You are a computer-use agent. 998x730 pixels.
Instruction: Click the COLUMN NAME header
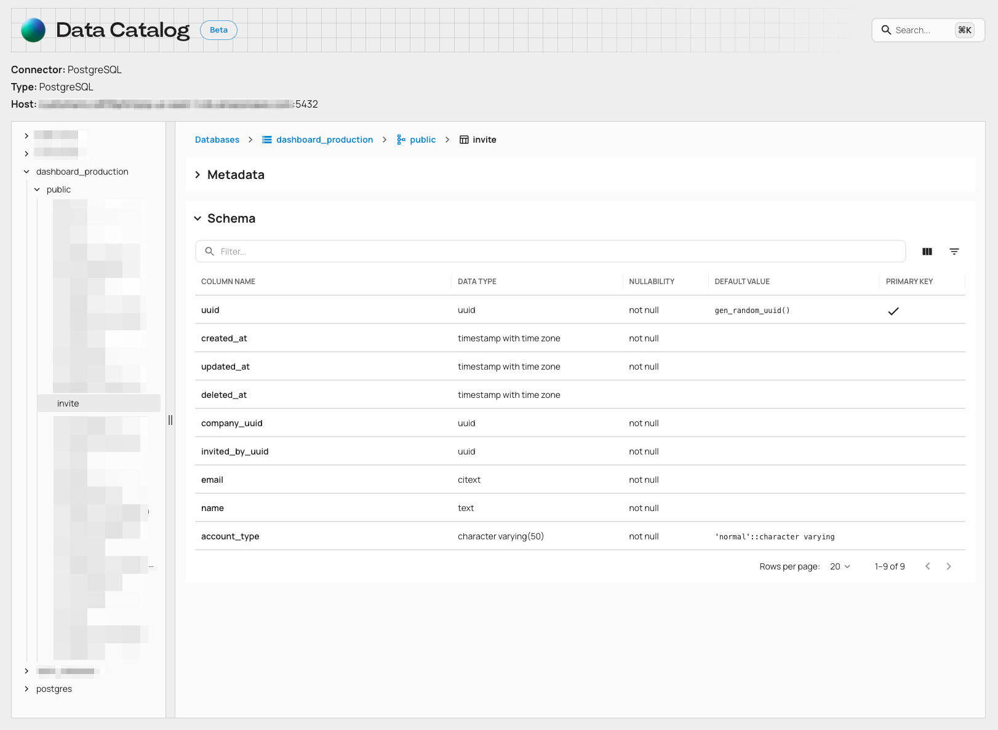[228, 282]
